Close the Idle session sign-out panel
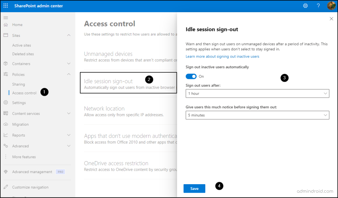Screen dimensions: 338x198 331,19
